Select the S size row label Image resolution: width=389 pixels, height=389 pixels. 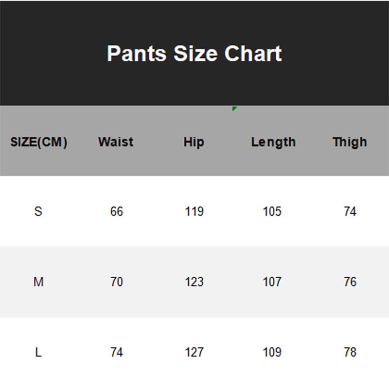(38, 212)
